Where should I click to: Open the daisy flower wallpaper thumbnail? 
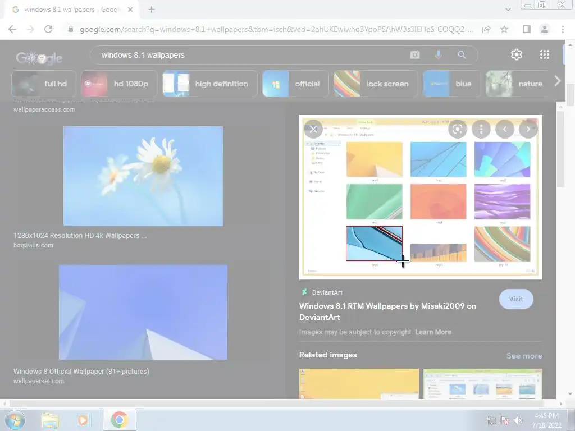[143, 176]
